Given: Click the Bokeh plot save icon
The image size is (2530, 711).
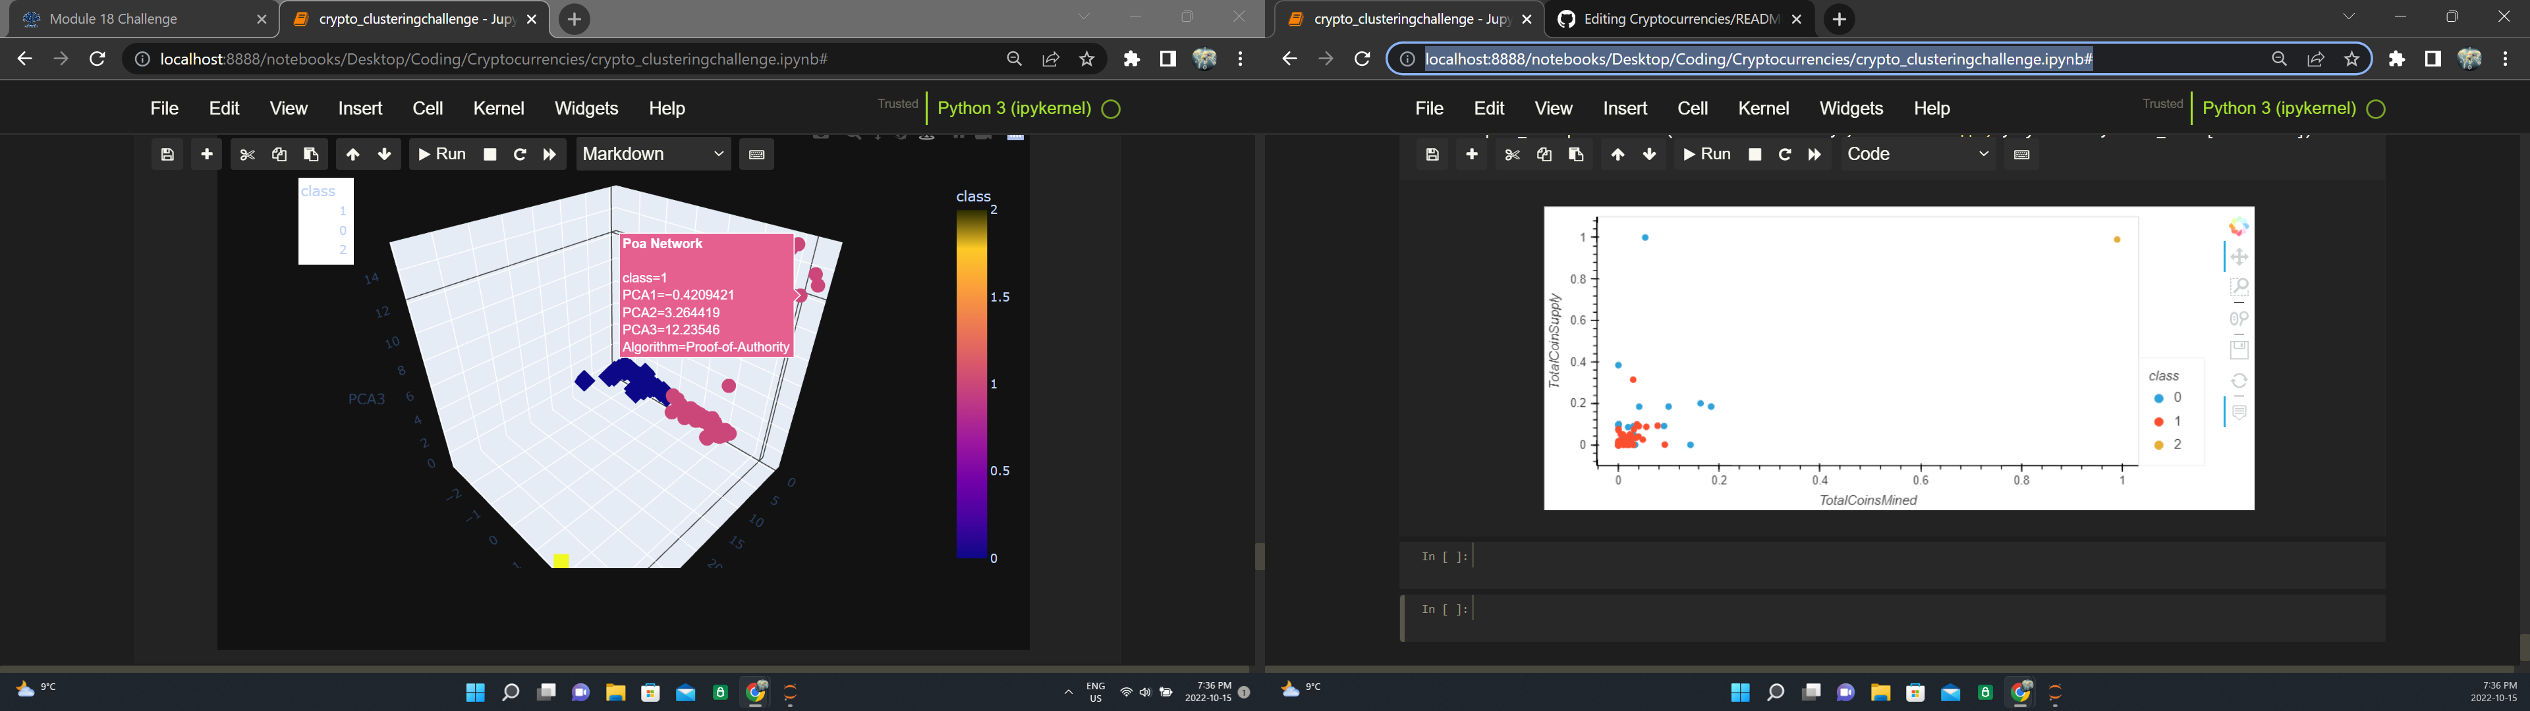Looking at the screenshot, I should [2238, 350].
